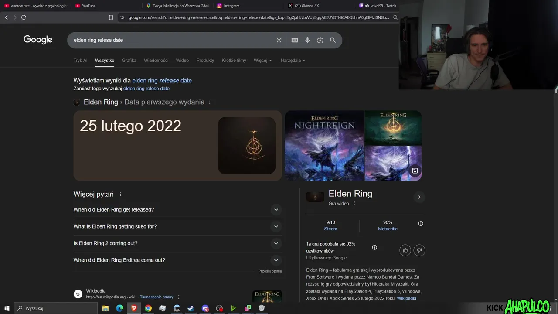Open Steam from the taskbar
Viewport: 558px width, 314px height.
(x=191, y=308)
